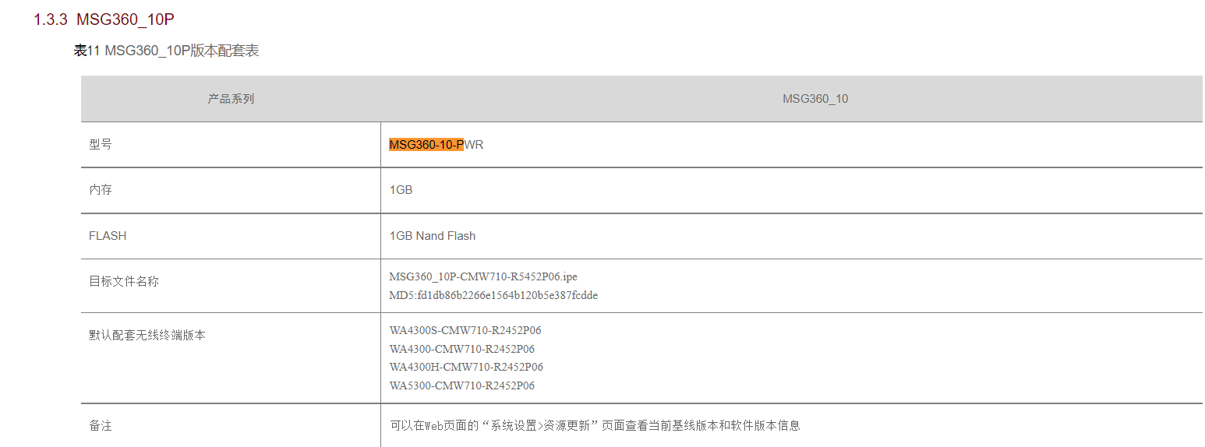This screenshot has width=1205, height=447.
Task: Select the FLASH row label
Action: tap(108, 236)
